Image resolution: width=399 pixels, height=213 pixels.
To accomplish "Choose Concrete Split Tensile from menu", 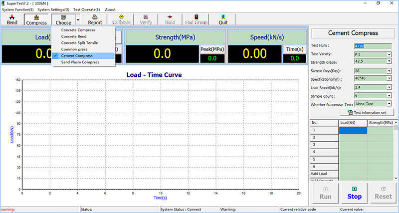I will pos(79,43).
